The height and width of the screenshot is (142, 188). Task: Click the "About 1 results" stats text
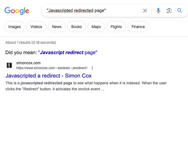click(31, 43)
